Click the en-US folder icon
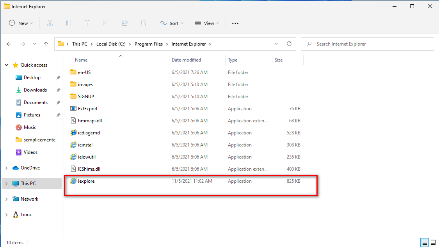 73,72
